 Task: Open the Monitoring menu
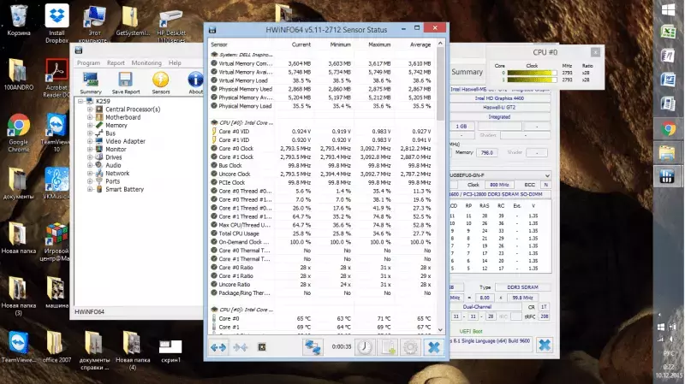coord(146,62)
